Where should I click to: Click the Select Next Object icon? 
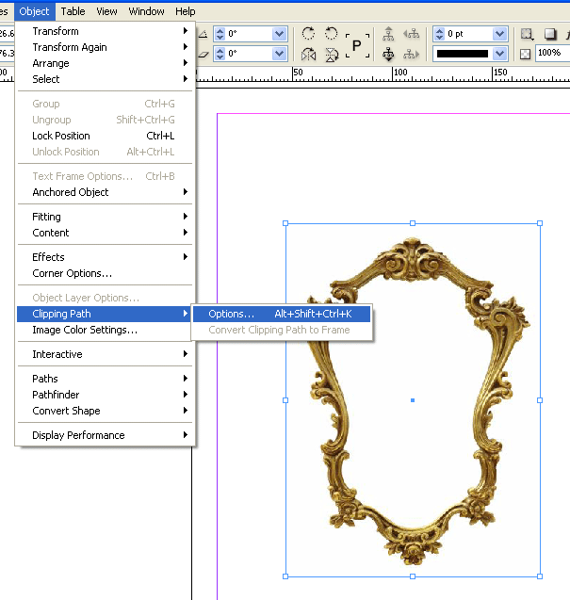pos(411,55)
